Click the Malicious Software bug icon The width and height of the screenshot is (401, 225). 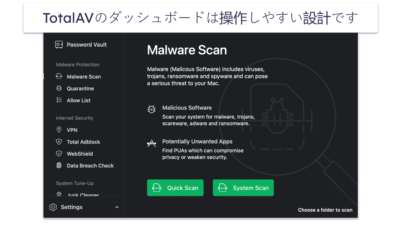151,109
